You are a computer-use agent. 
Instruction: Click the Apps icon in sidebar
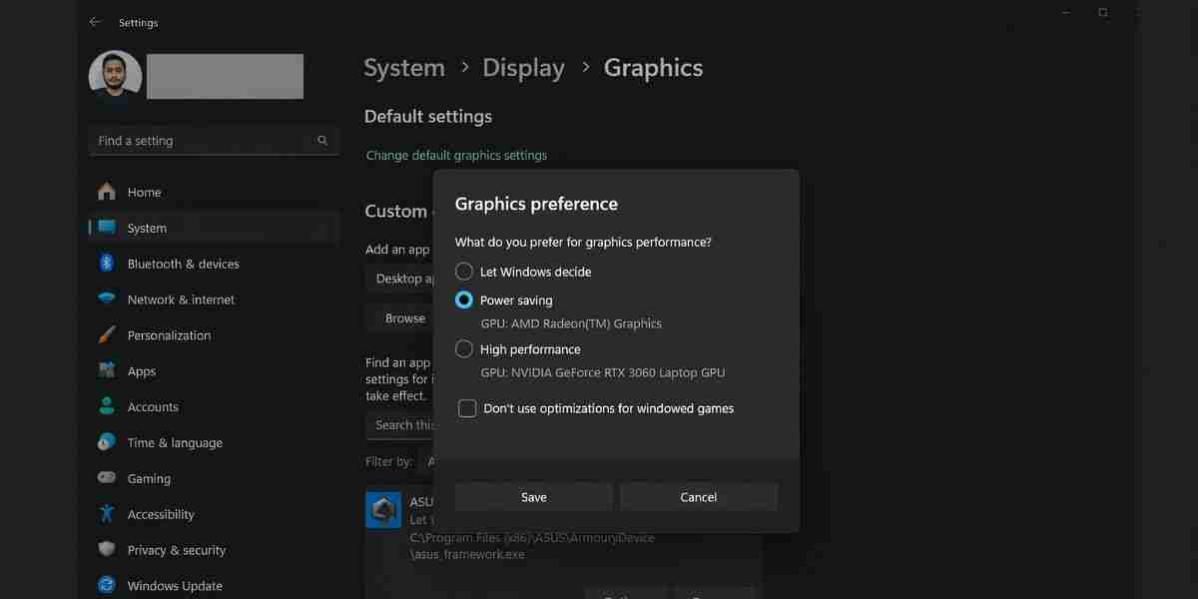tap(107, 371)
